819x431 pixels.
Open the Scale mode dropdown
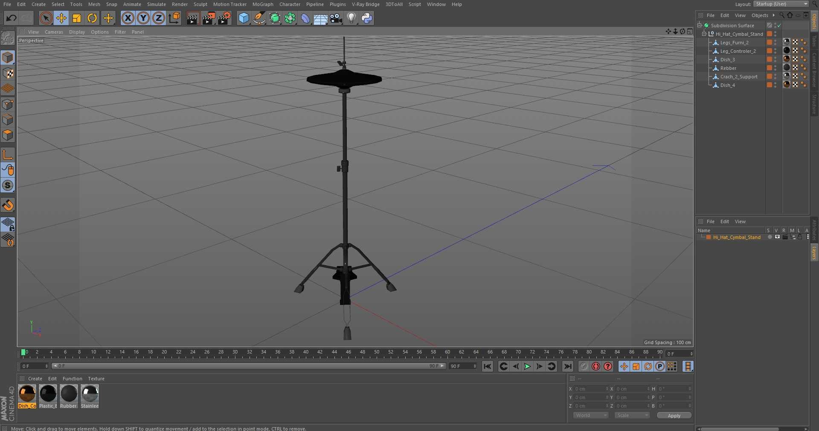[x=632, y=415]
